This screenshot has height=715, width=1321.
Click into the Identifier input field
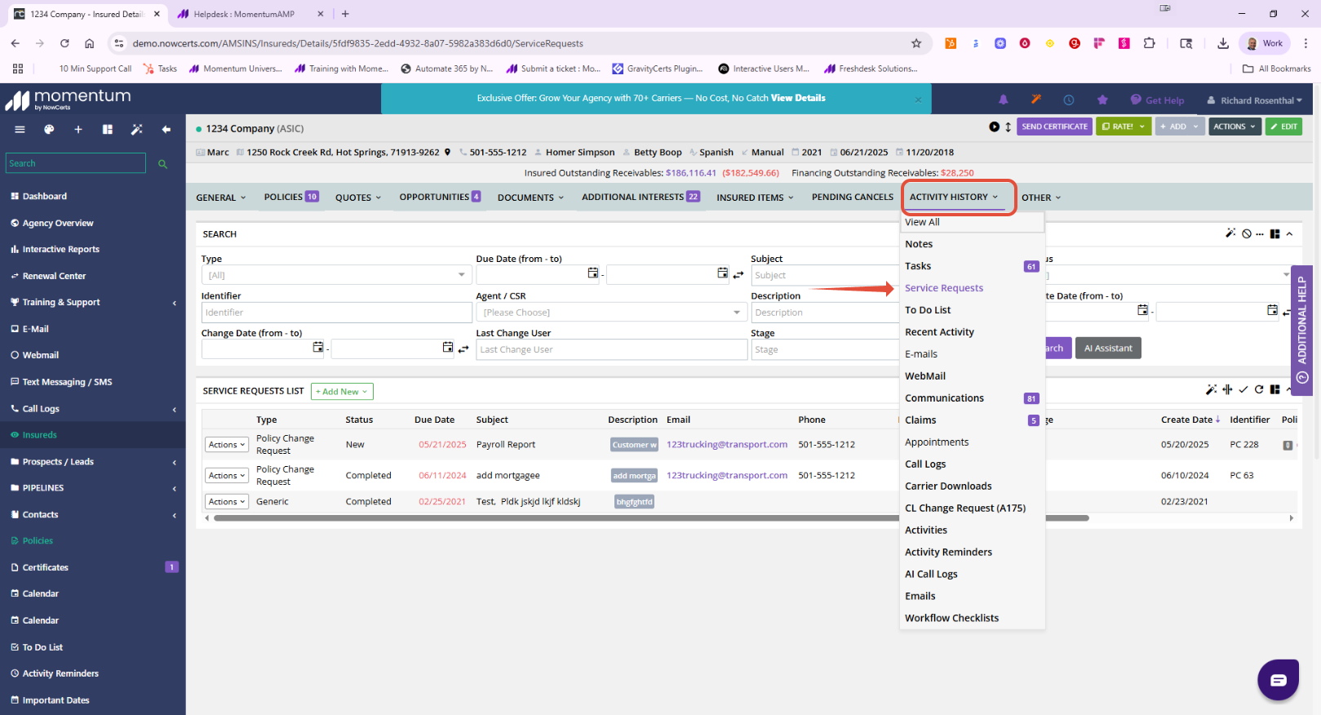click(x=336, y=313)
